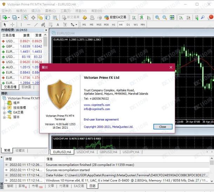Switch to D1 timeframe
Image resolution: width=214 pixels, height=192 pixels.
(128, 25)
